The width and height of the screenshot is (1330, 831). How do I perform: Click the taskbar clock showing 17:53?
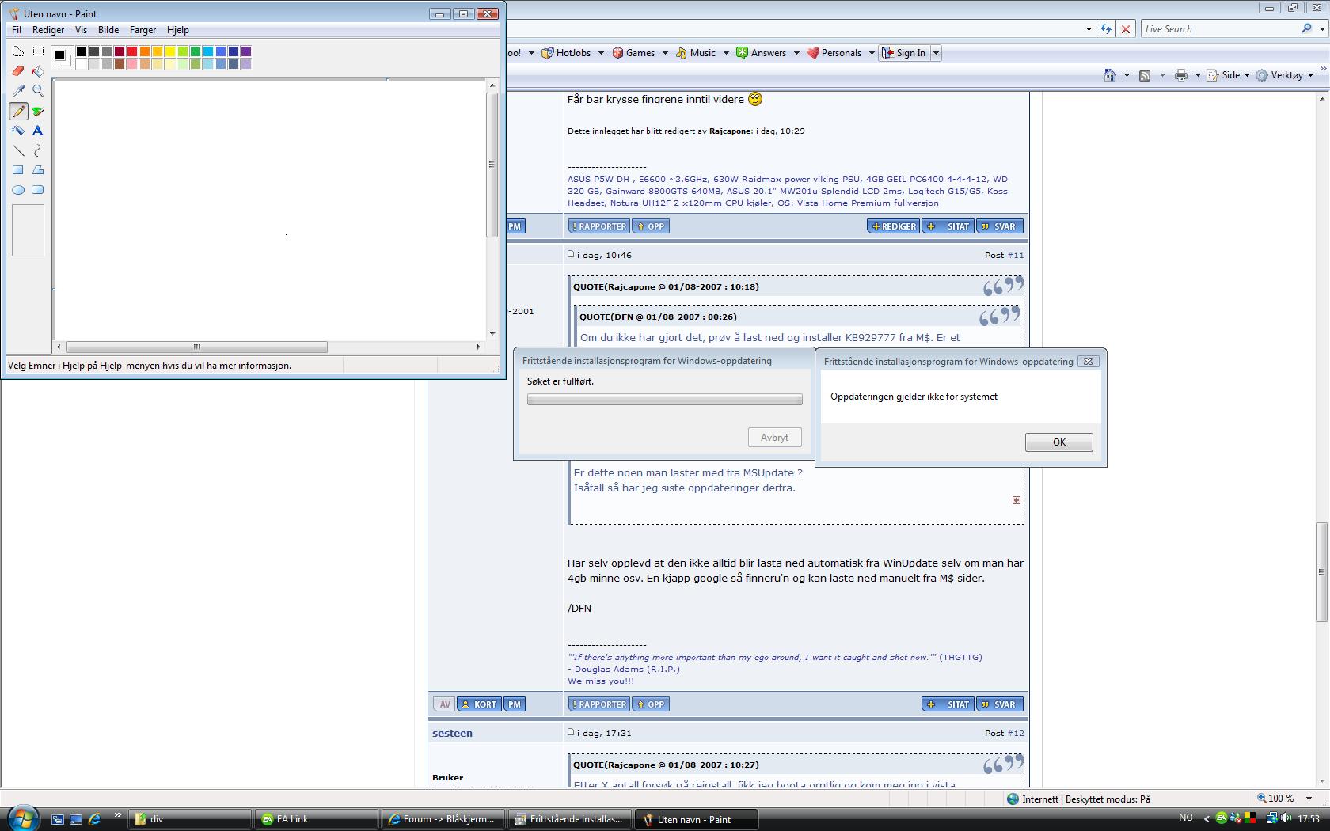coord(1309,818)
